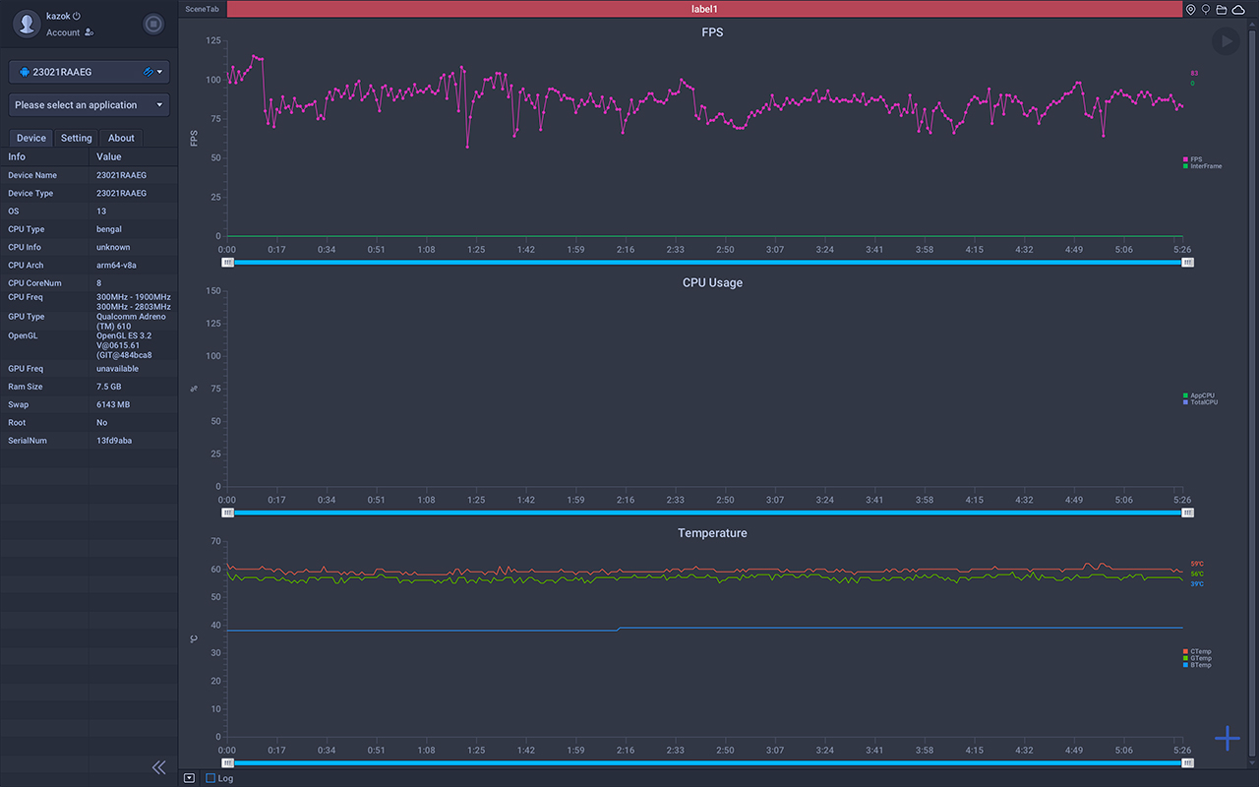The height and width of the screenshot is (787, 1259).
Task: Select the OpenGL row
Action: tap(89, 345)
